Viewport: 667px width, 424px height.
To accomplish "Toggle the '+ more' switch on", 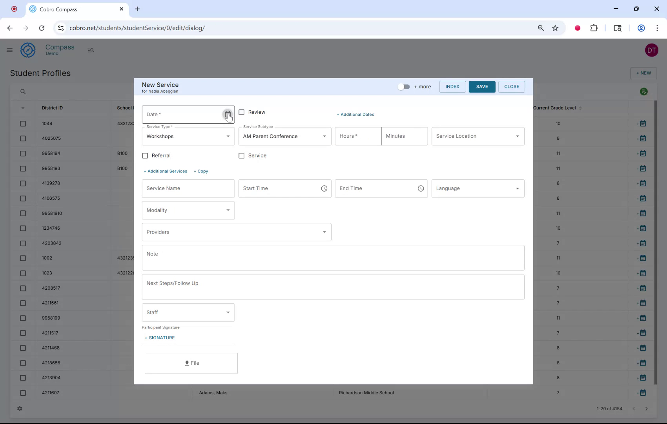I will (403, 87).
